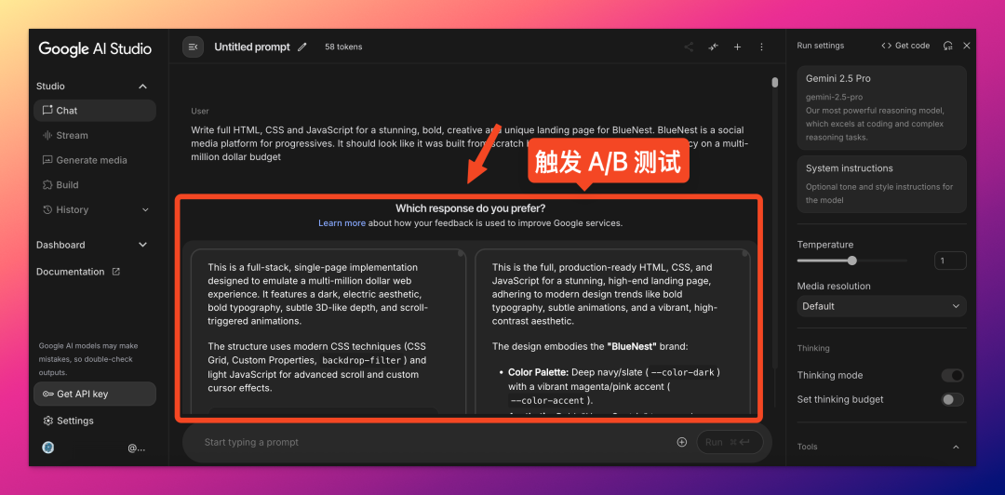Collapse the Studio section chevron
Screen dimensions: 1005x495
[143, 86]
